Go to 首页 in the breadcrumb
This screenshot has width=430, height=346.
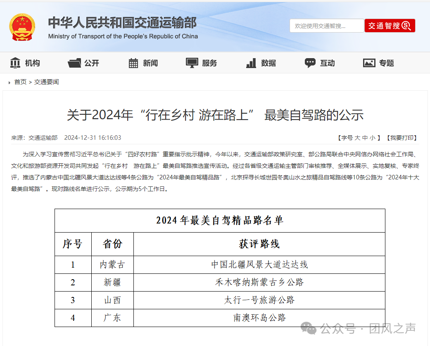(20, 82)
